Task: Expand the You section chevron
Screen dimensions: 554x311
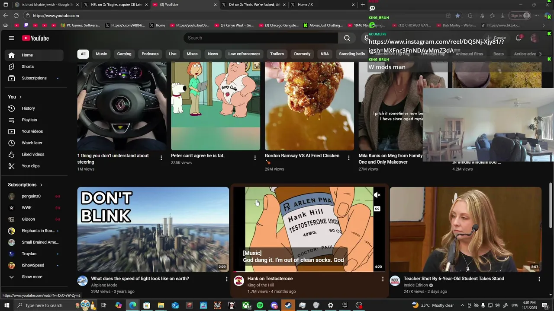Action: (x=20, y=97)
